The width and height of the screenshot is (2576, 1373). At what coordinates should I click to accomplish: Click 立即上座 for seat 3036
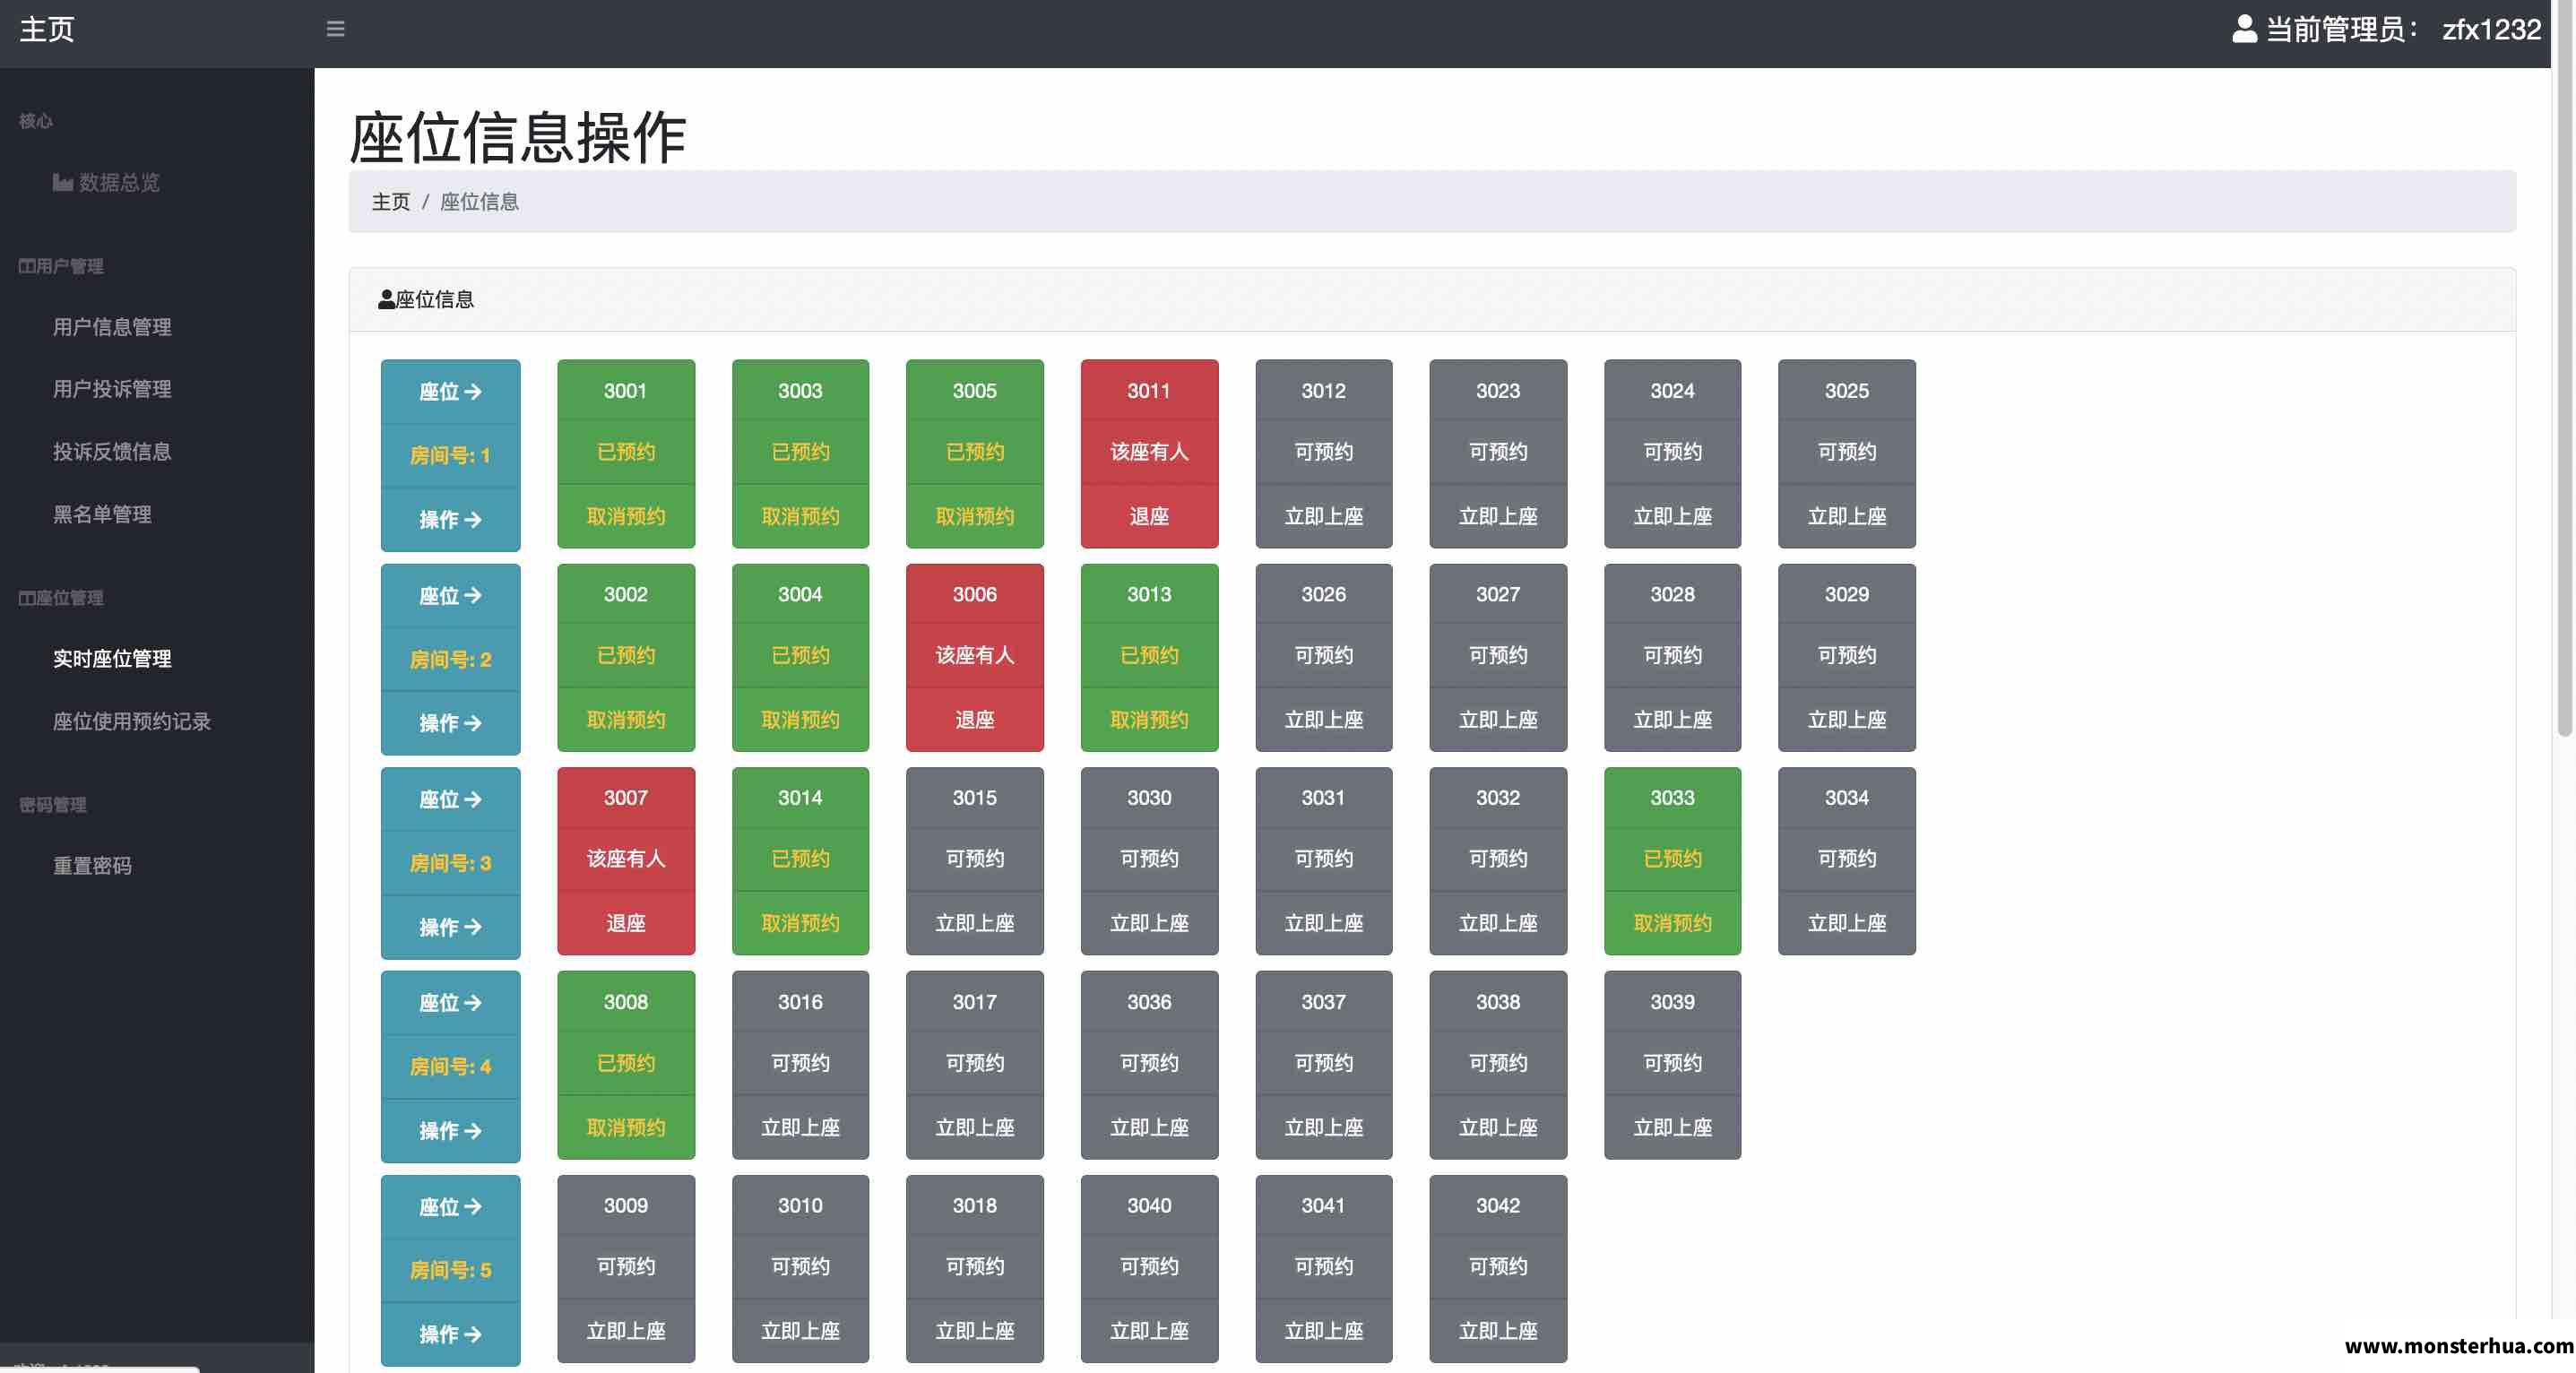(1149, 1128)
